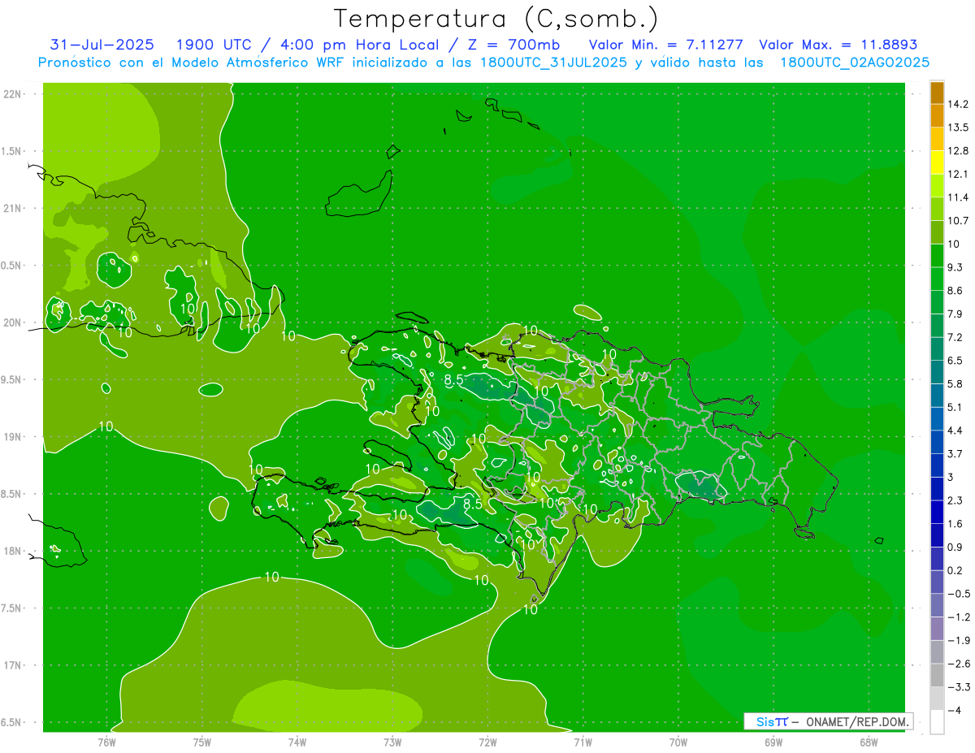
Task: Click the "2.3" color bar label
Action: 956,500
